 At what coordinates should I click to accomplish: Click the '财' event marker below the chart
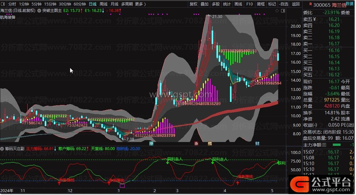point(257,144)
